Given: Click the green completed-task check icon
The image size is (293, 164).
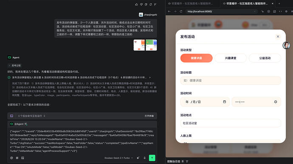Looking at the screenshot, I should point(9,78).
